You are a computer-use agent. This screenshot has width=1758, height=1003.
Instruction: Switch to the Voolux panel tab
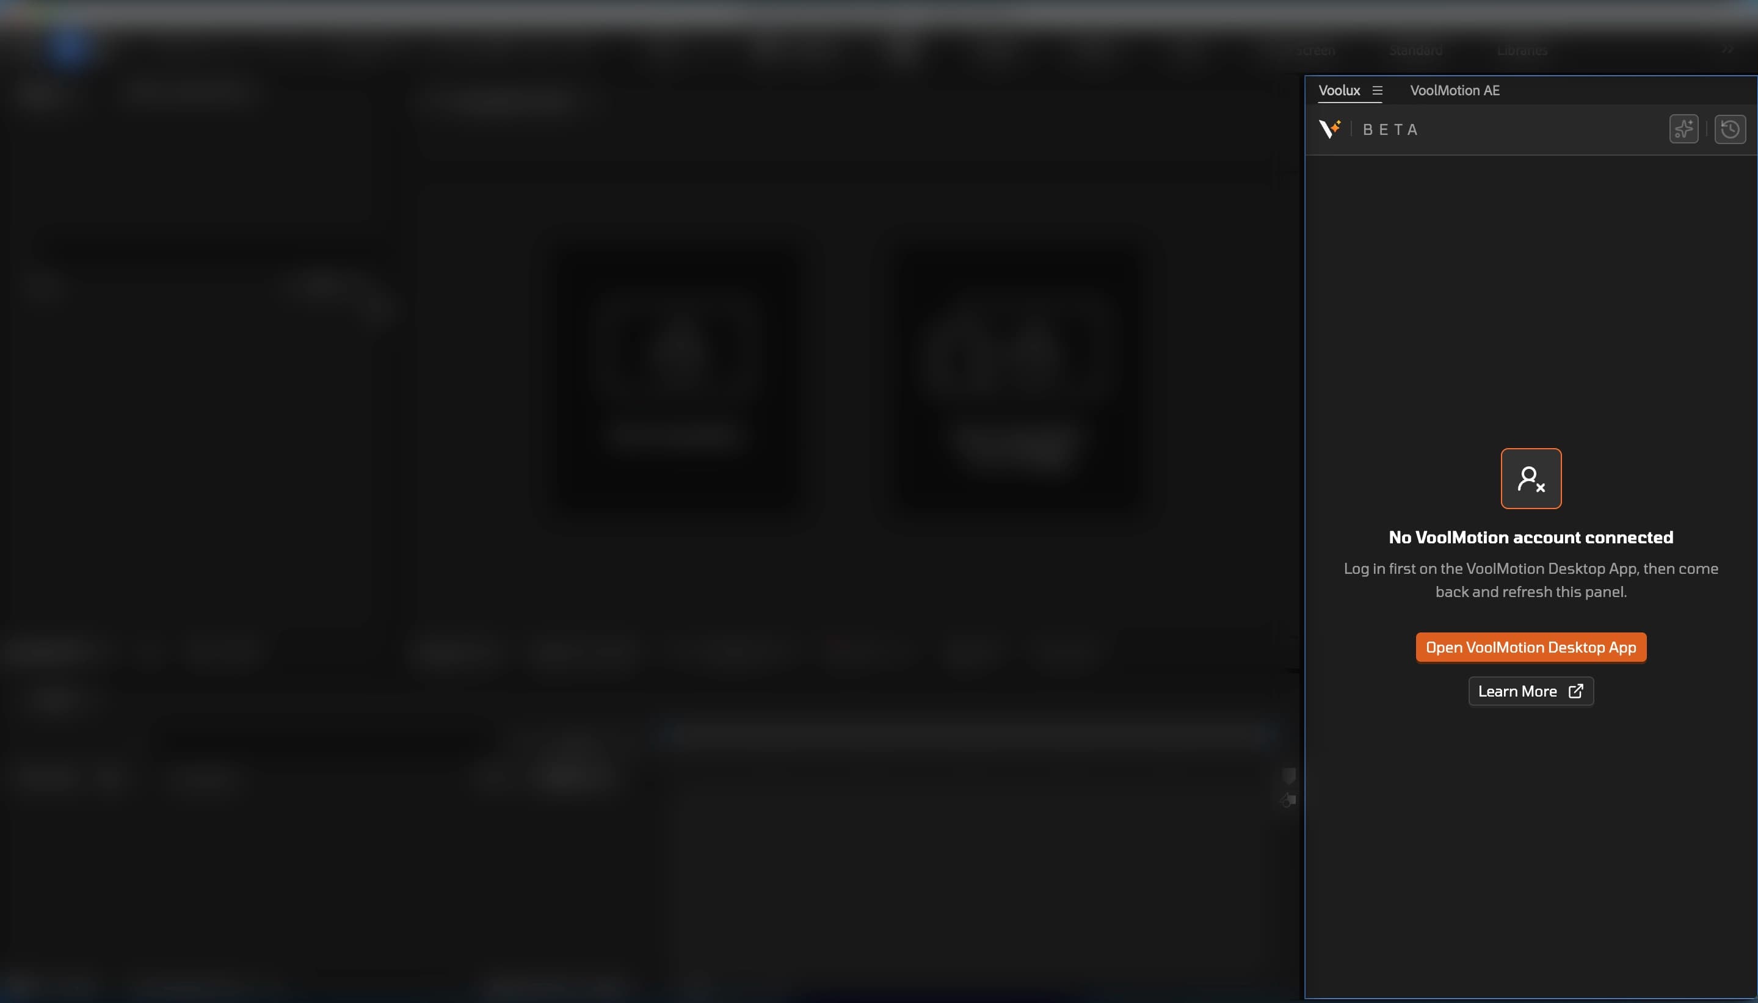[x=1338, y=90]
